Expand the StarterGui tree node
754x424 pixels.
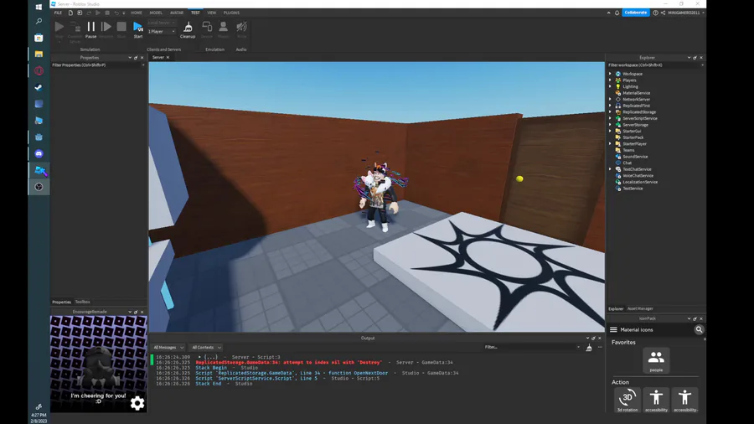pyautogui.click(x=610, y=131)
